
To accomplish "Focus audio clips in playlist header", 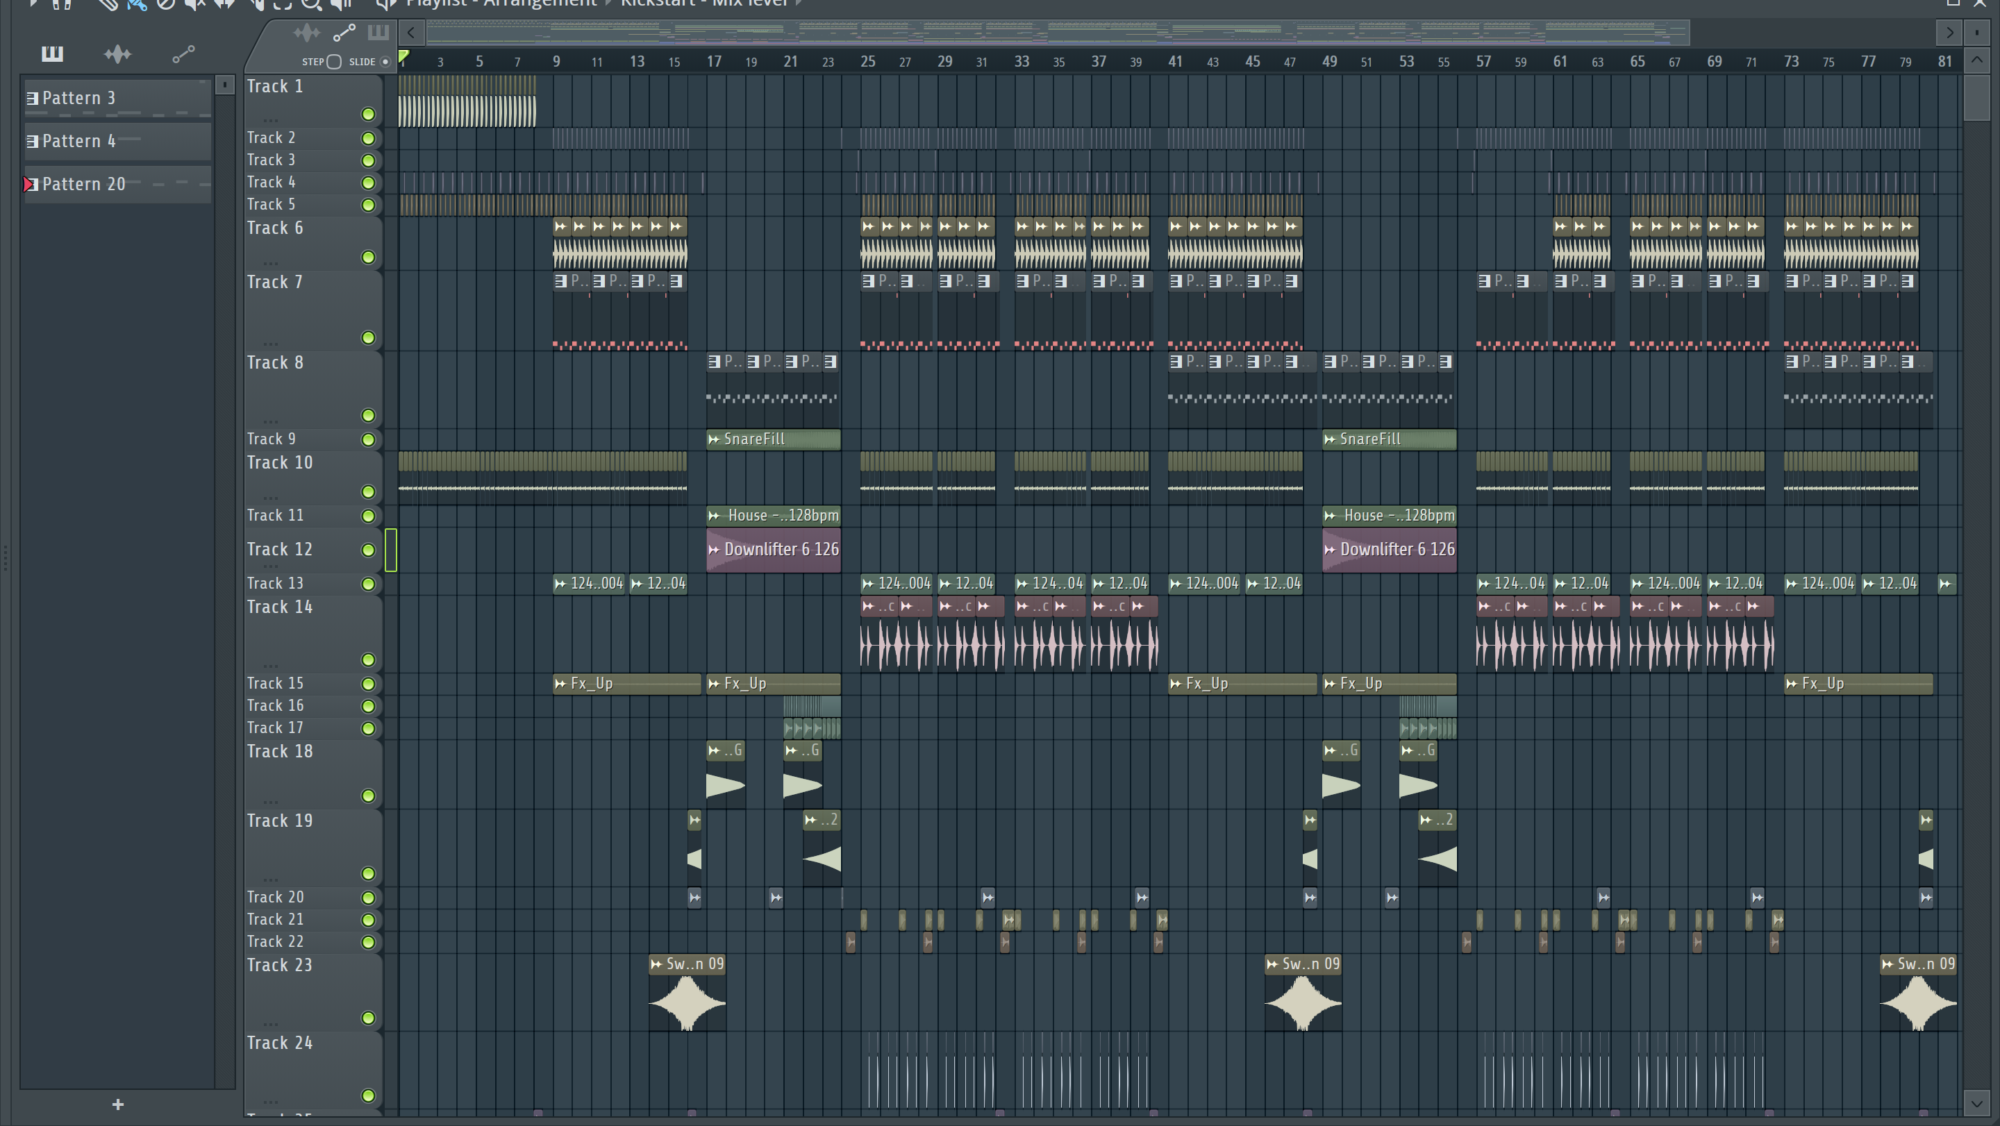I will pos(306,33).
